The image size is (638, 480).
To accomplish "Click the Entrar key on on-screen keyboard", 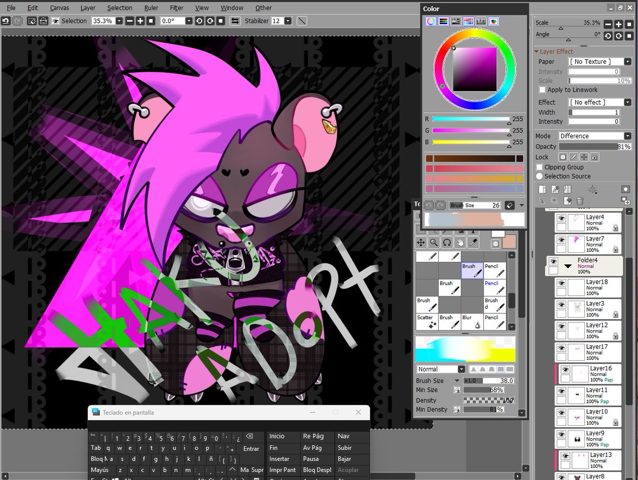I will pyautogui.click(x=251, y=449).
